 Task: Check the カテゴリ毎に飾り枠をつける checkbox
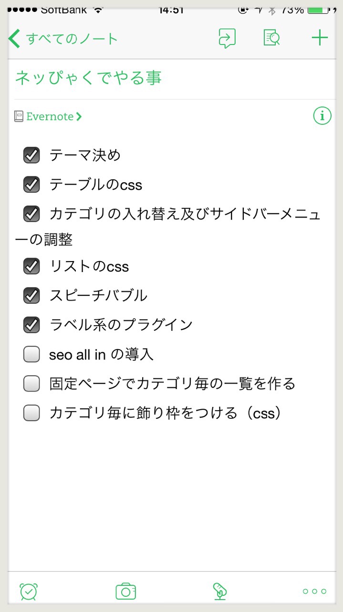tap(31, 413)
